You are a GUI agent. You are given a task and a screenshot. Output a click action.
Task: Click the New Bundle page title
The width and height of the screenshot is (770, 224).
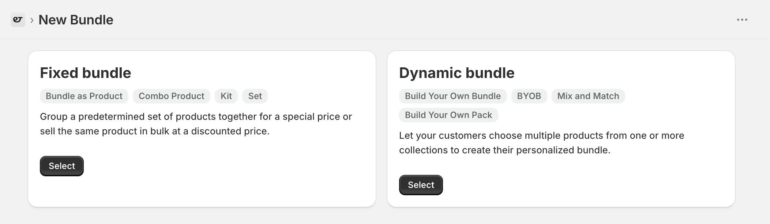tap(76, 20)
